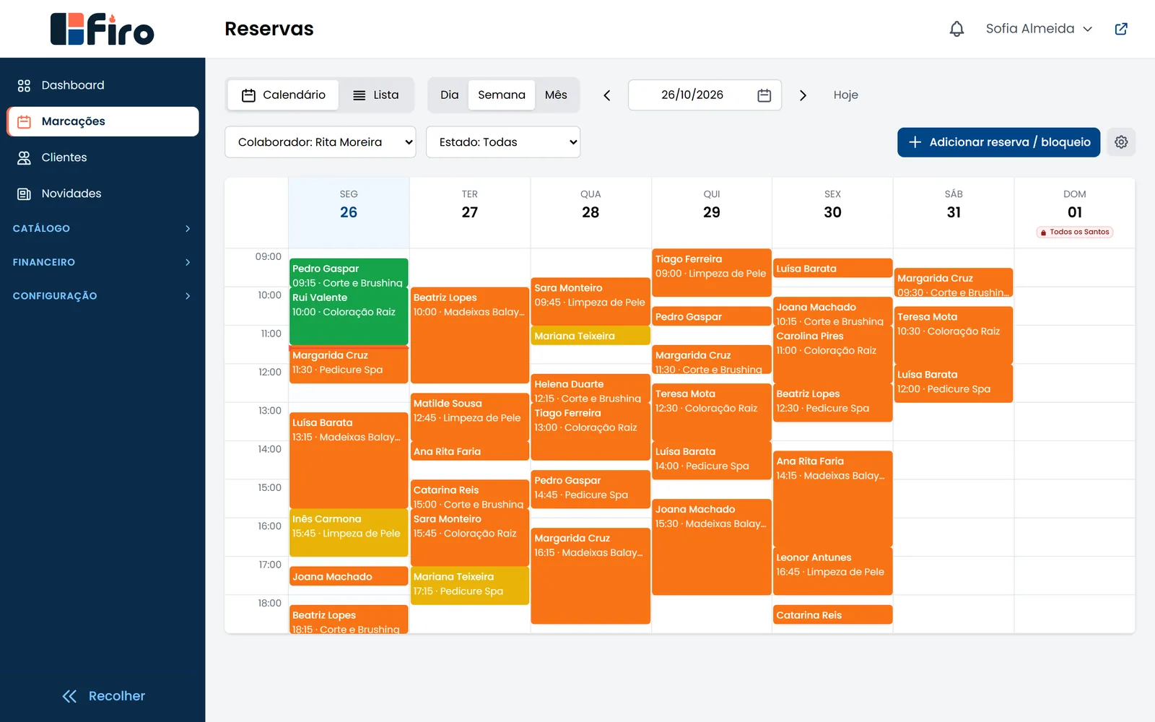
Task: Expand the Configuração section
Action: (103, 296)
